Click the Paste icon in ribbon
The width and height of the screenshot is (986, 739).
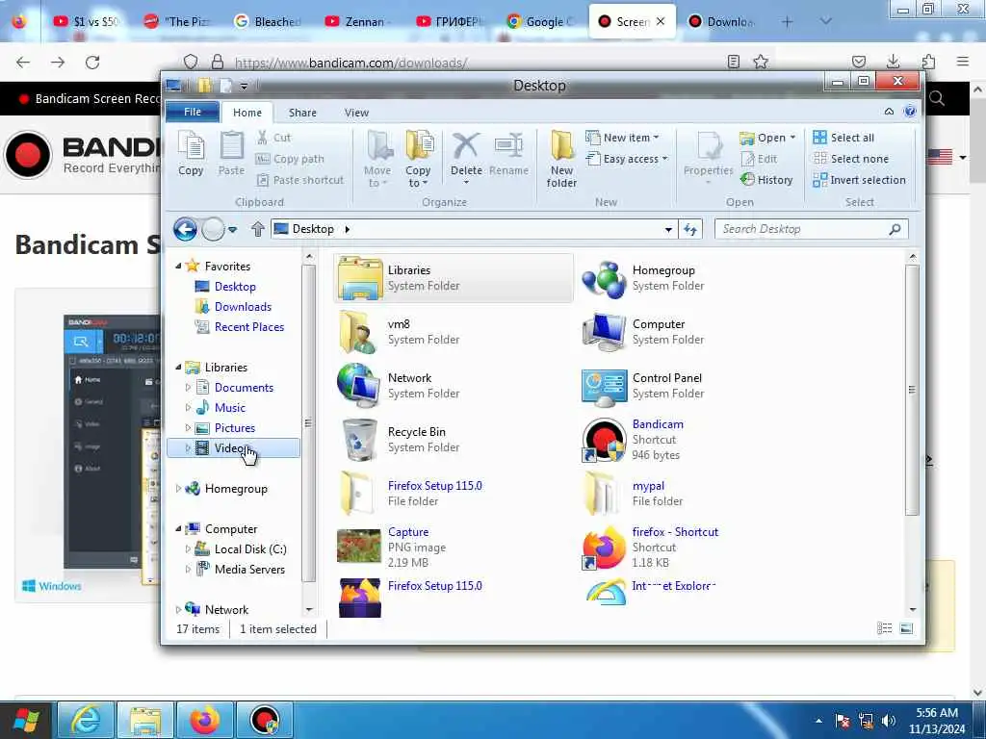[231, 153]
